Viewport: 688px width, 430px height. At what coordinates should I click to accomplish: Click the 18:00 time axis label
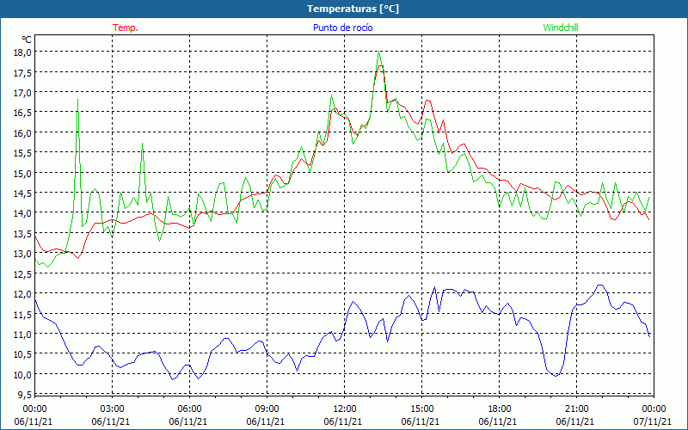pyautogui.click(x=499, y=408)
